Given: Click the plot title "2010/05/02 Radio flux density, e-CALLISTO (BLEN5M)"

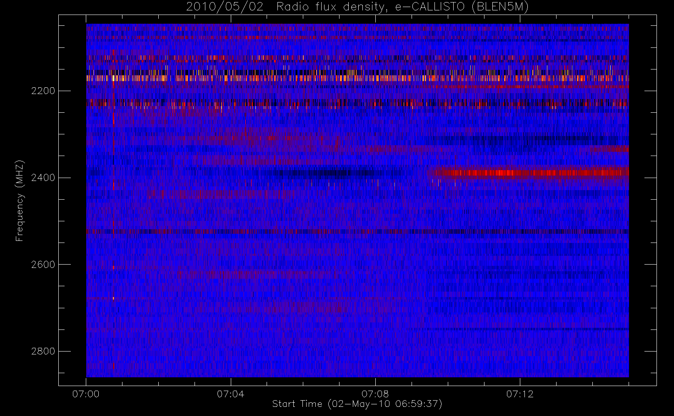Looking at the screenshot, I should [x=357, y=7].
